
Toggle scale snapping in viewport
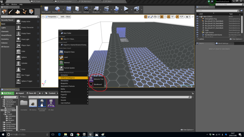click(177, 17)
